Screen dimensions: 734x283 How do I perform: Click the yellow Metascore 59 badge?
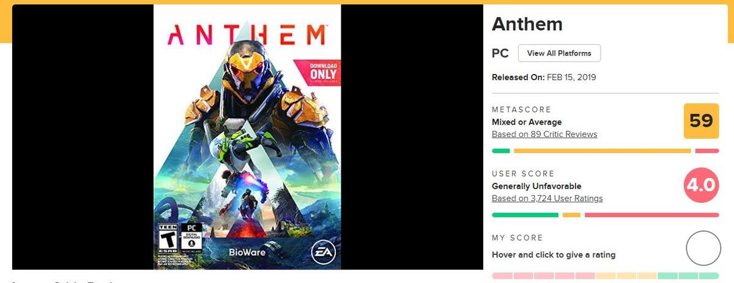[x=701, y=121]
